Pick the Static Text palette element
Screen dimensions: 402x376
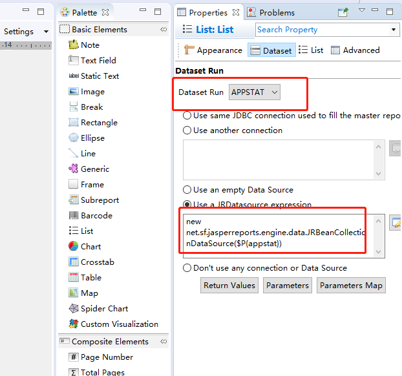pos(94,76)
